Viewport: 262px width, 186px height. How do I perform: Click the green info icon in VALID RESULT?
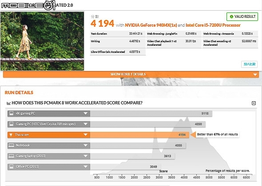pyautogui.click(x=231, y=16)
